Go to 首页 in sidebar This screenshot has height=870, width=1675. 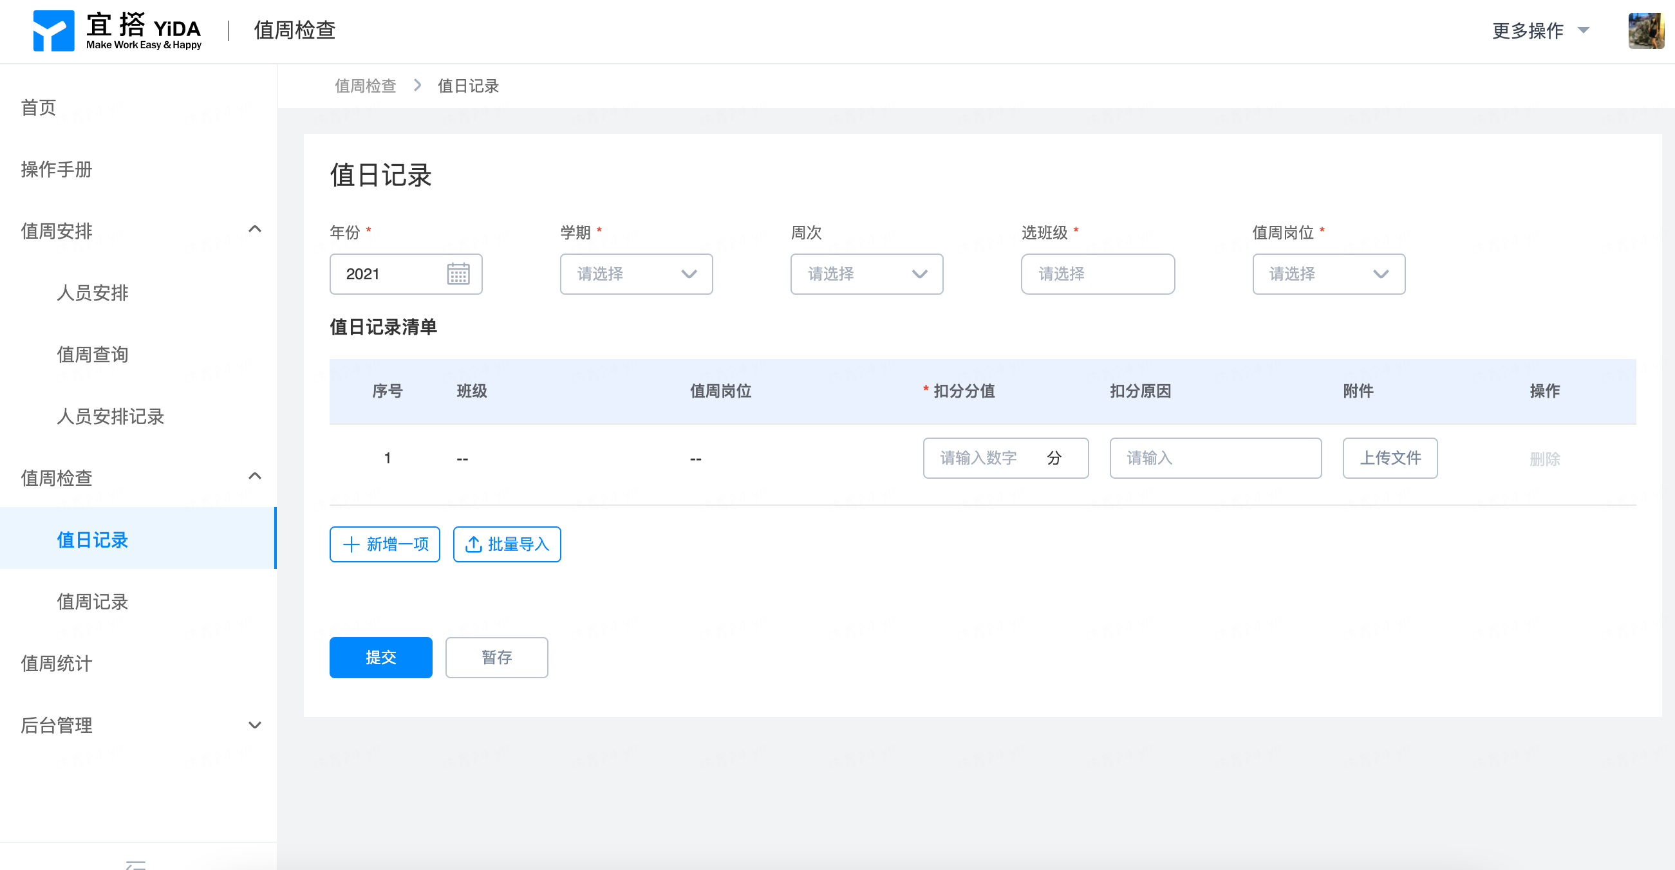[x=39, y=107]
